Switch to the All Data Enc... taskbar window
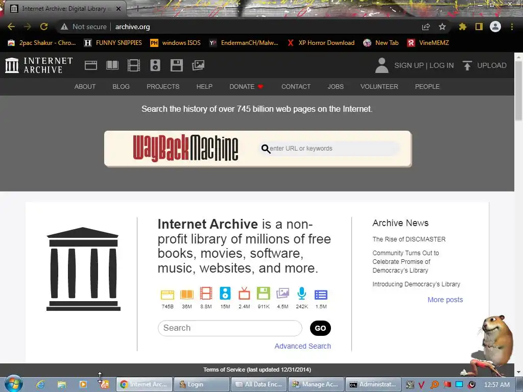 coord(259,384)
